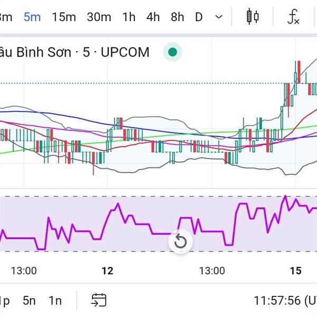Open the fx indicators menu

coord(293,17)
